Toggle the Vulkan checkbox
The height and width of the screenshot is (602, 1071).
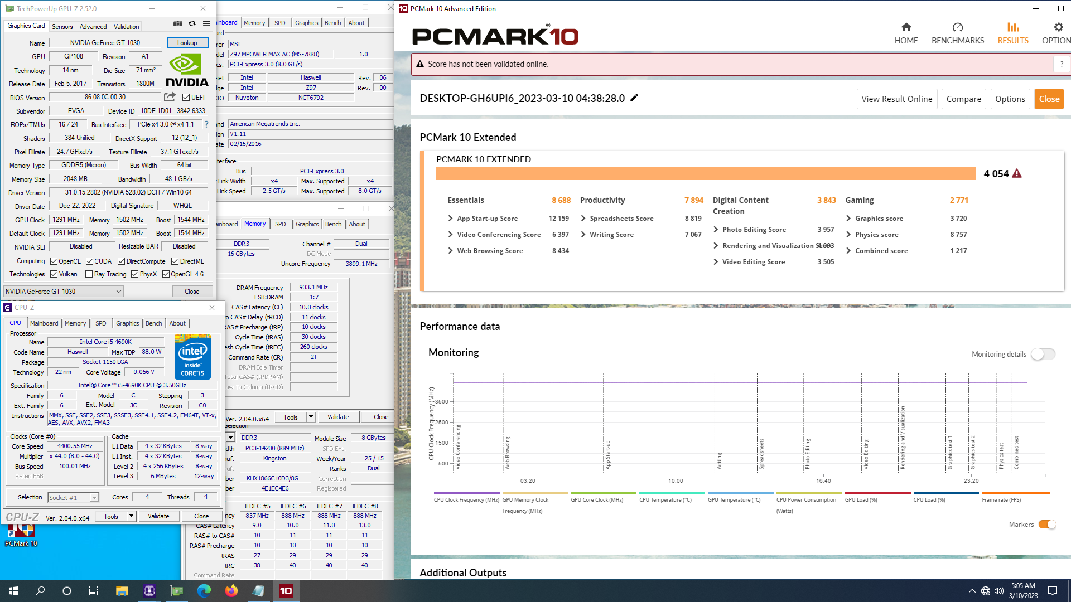[54, 274]
